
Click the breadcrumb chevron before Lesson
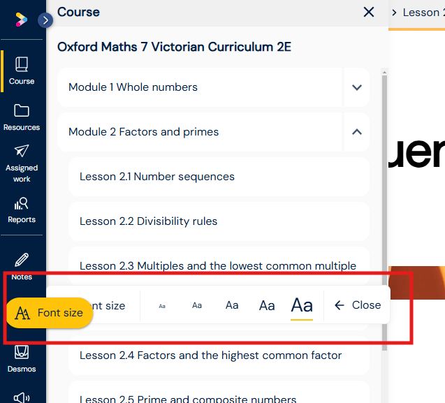click(x=394, y=13)
